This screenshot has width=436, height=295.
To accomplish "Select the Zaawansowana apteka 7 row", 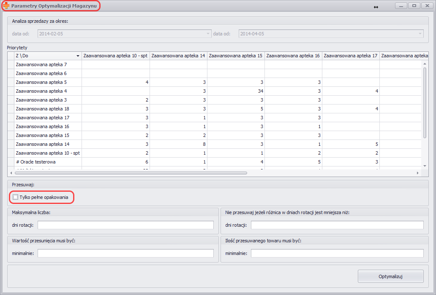I will pos(41,64).
